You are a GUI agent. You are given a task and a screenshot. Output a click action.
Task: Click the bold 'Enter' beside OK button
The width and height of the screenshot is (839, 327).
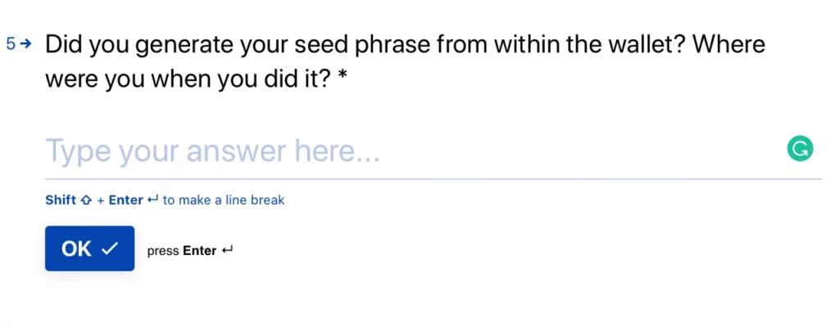tap(200, 251)
